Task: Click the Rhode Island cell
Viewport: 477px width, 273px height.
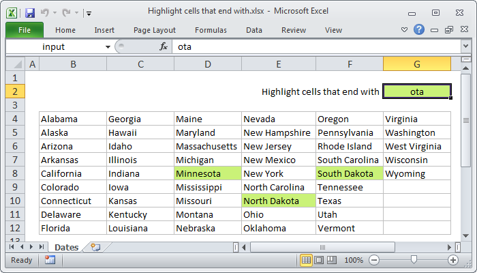Action: (350, 146)
